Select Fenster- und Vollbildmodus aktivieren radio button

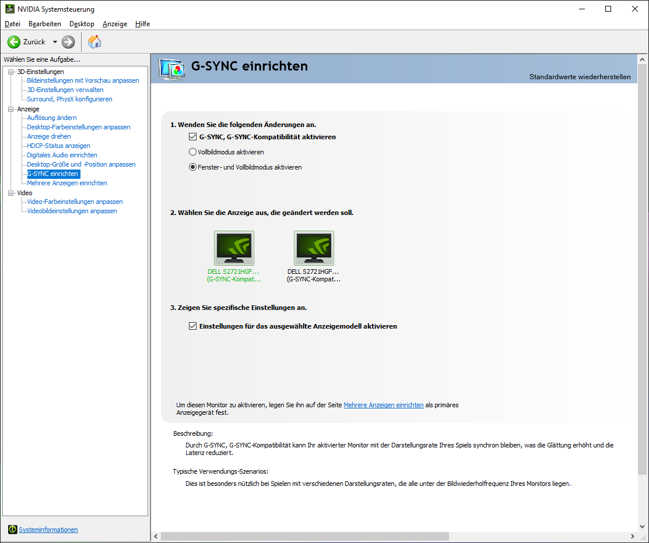tap(192, 167)
